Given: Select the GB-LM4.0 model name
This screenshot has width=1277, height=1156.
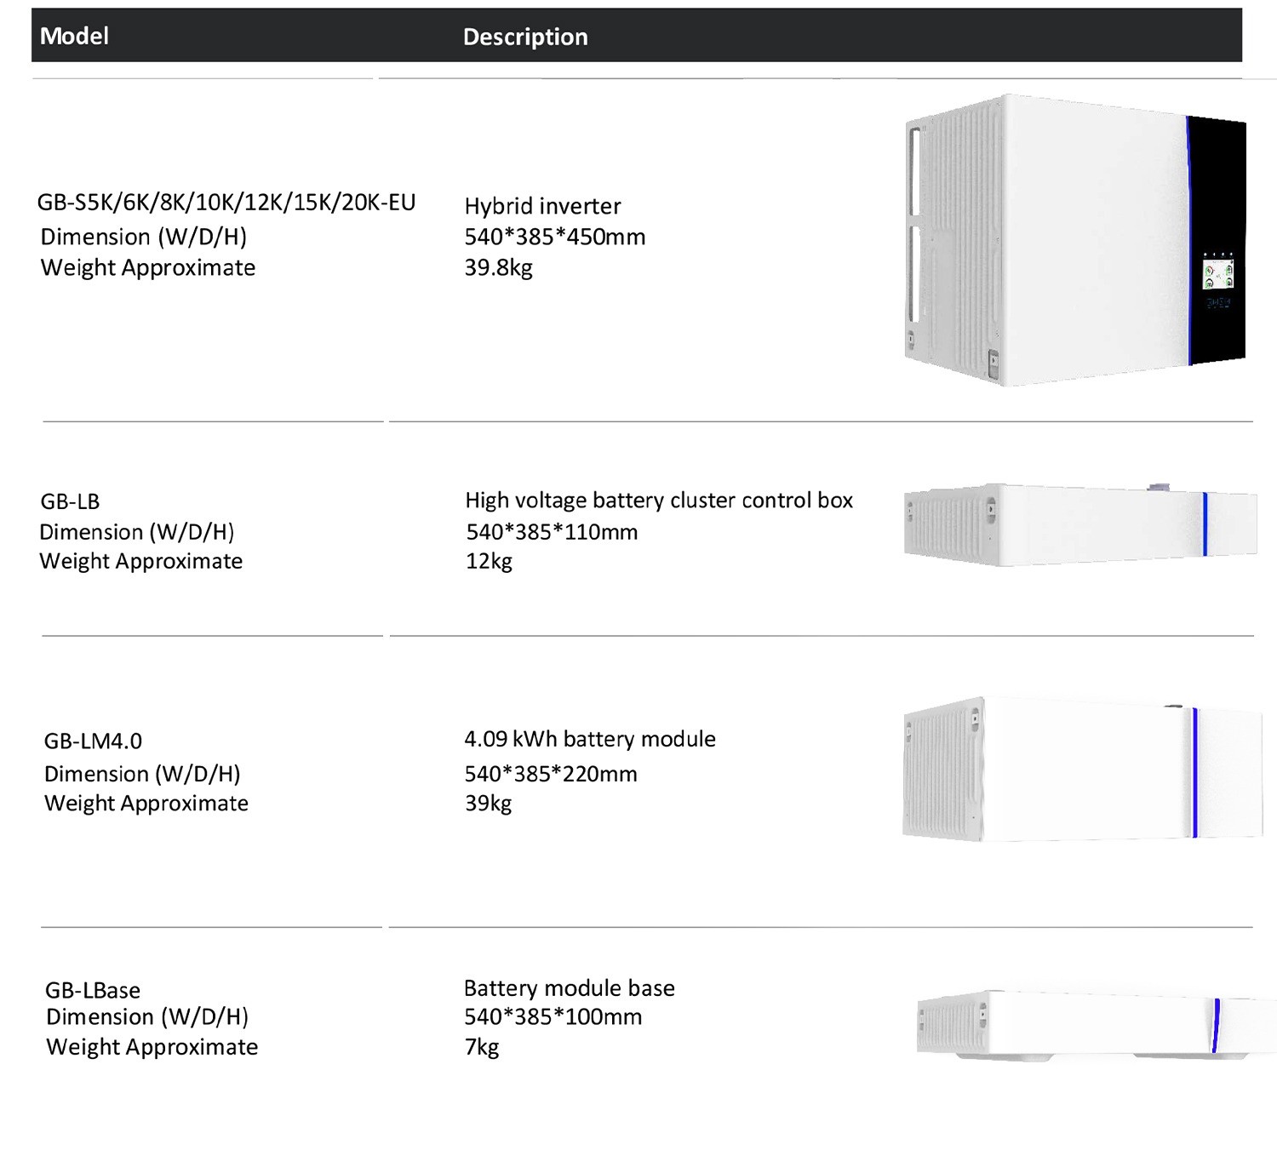Looking at the screenshot, I should pos(94,741).
